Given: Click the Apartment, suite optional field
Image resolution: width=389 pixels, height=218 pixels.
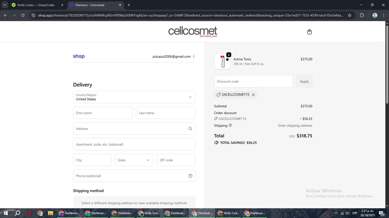Looking at the screenshot, I should (x=134, y=144).
